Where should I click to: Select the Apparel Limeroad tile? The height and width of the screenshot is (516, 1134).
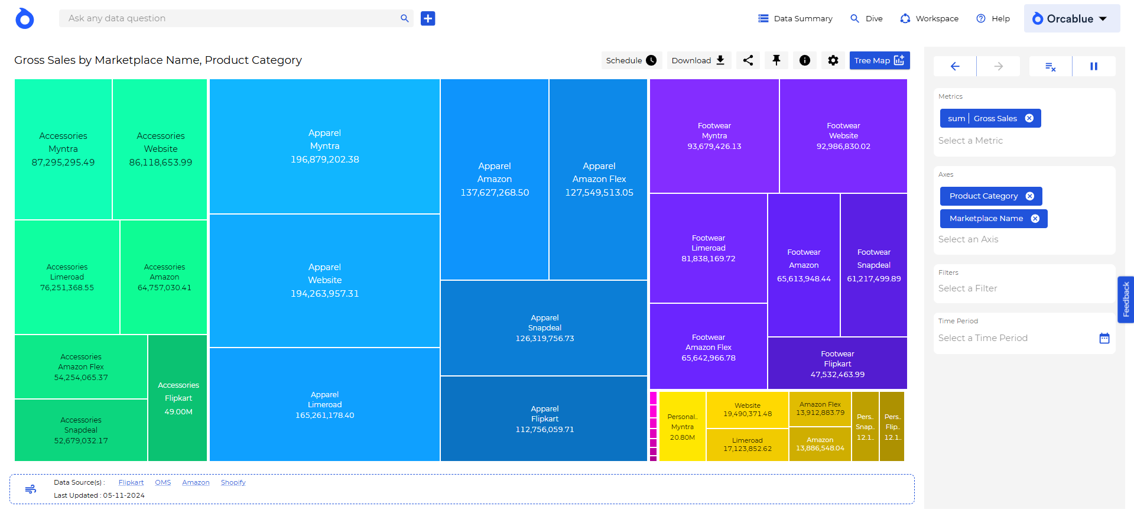(324, 405)
